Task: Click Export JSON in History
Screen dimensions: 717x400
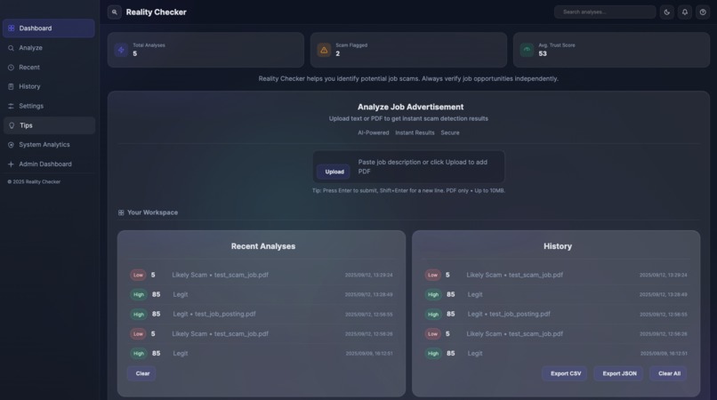Action: pyautogui.click(x=619, y=373)
